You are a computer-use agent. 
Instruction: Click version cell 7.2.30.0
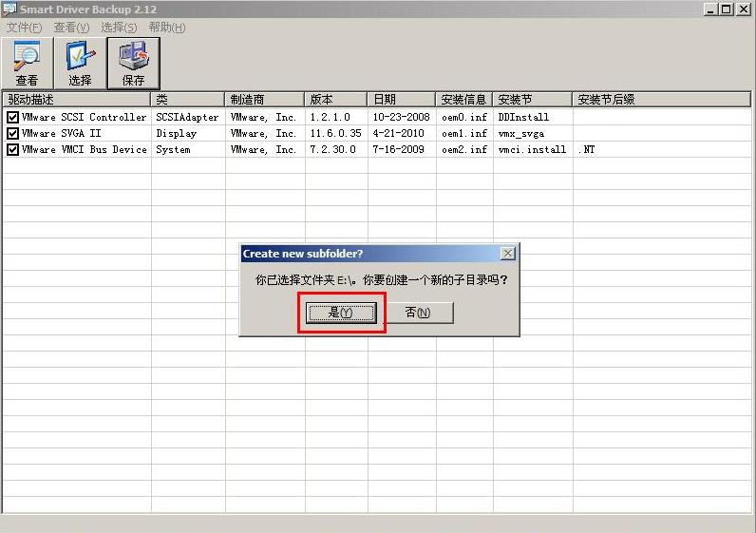pyautogui.click(x=333, y=149)
